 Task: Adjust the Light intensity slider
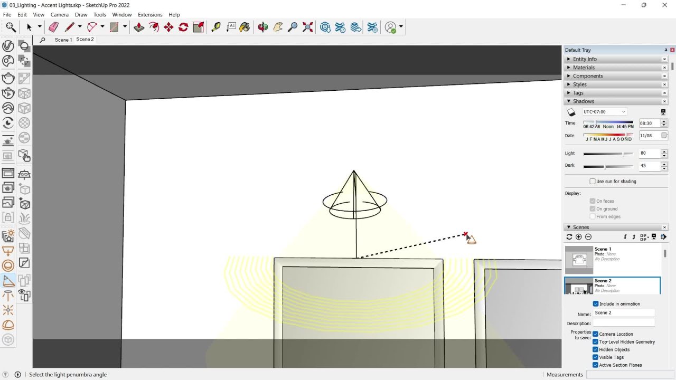(x=624, y=154)
